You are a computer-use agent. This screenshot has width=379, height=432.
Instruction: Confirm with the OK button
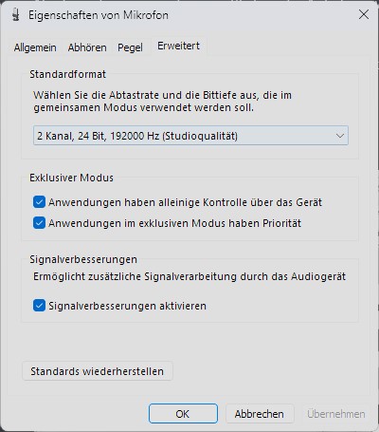pyautogui.click(x=183, y=414)
